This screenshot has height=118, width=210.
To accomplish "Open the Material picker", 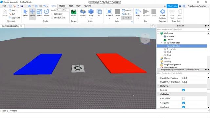I will click(x=109, y=13).
